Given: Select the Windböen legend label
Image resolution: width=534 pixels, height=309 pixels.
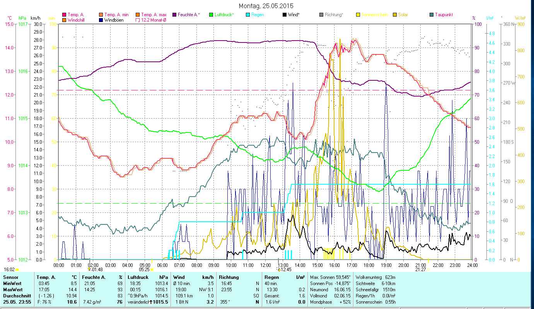Looking at the screenshot, I should (x=114, y=20).
